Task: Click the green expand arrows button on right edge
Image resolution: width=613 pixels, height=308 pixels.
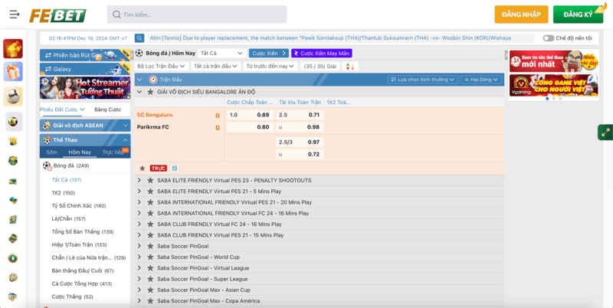Action: coord(605,133)
